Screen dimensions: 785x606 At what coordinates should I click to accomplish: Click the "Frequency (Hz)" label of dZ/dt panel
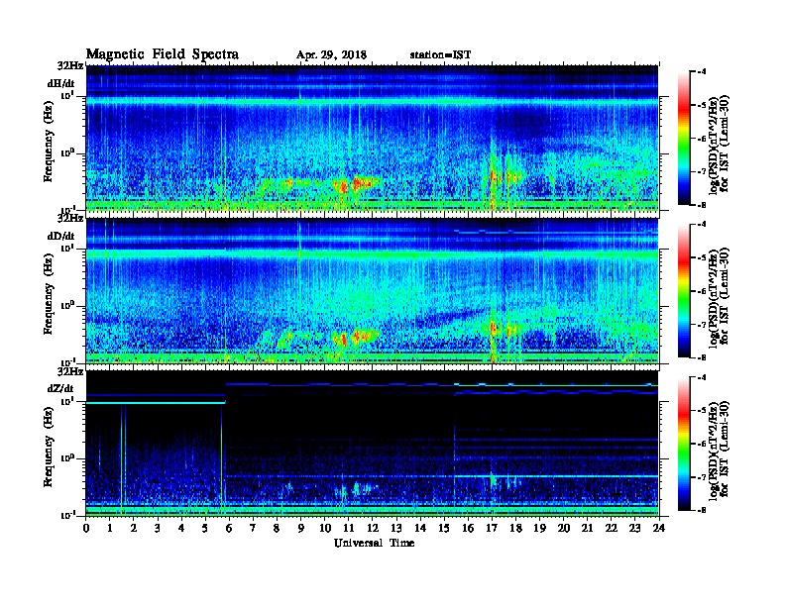tap(48, 447)
